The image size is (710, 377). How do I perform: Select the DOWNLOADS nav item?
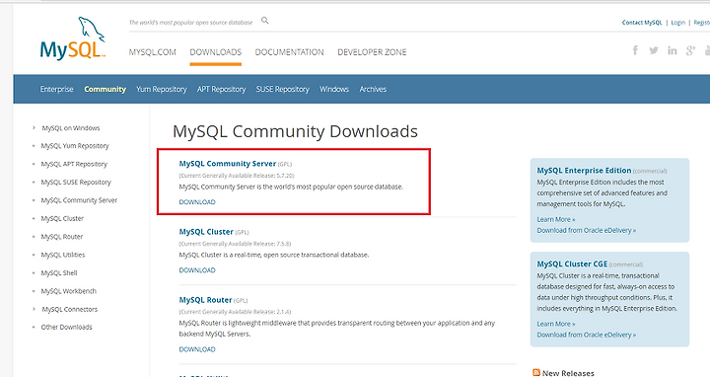tap(216, 52)
